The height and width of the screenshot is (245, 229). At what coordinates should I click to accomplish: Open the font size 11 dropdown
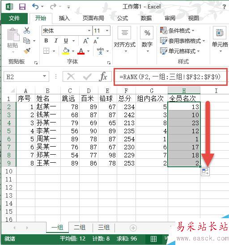(107, 30)
